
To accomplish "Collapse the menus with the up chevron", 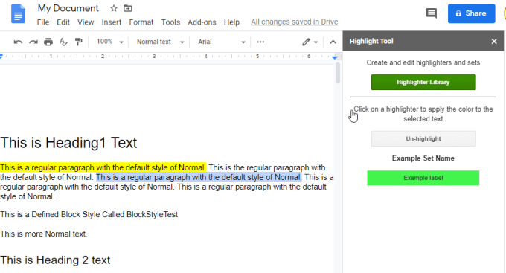I will (x=333, y=42).
